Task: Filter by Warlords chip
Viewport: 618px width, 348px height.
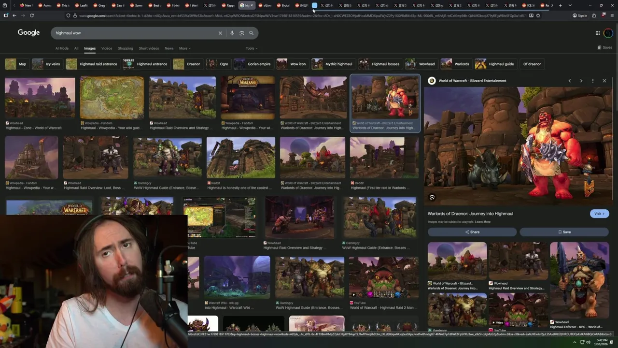Action: tap(456, 64)
